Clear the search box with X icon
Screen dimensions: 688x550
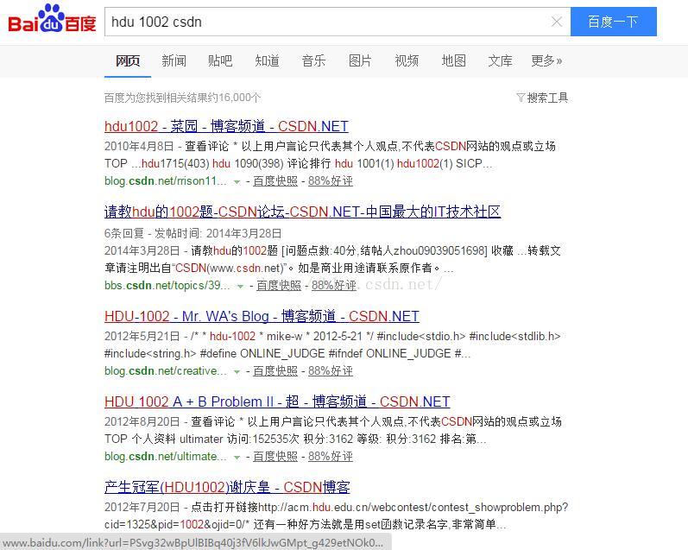[x=557, y=22]
